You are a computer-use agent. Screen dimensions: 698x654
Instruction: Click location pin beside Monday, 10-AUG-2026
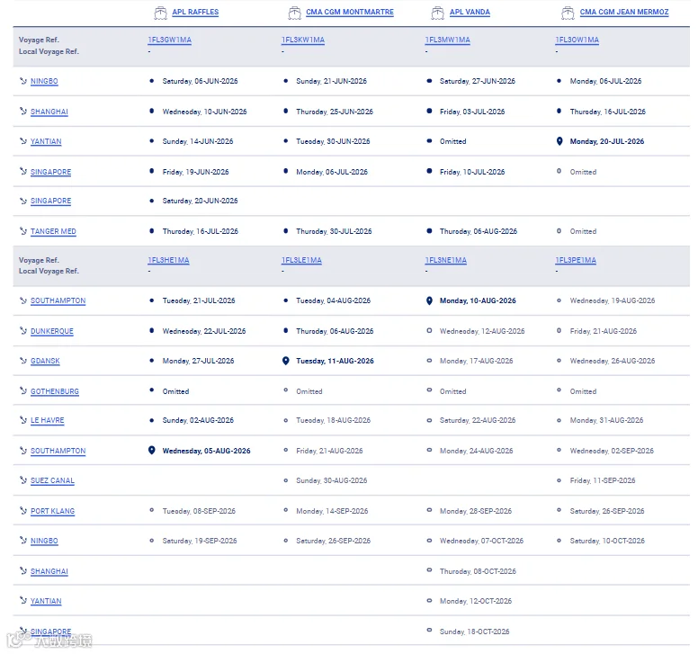tap(429, 300)
